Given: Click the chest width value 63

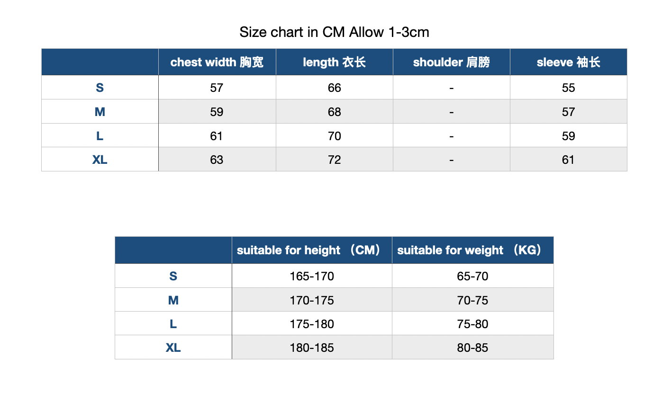Looking at the screenshot, I should [x=217, y=160].
